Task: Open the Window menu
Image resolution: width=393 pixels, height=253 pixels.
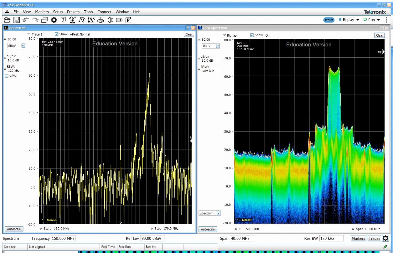Action: tap(122, 12)
